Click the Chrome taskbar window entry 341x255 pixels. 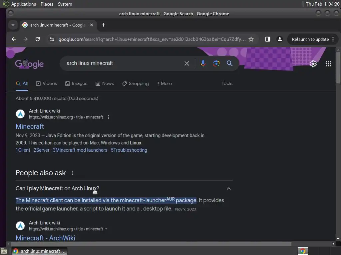pyautogui.click(x=39, y=251)
